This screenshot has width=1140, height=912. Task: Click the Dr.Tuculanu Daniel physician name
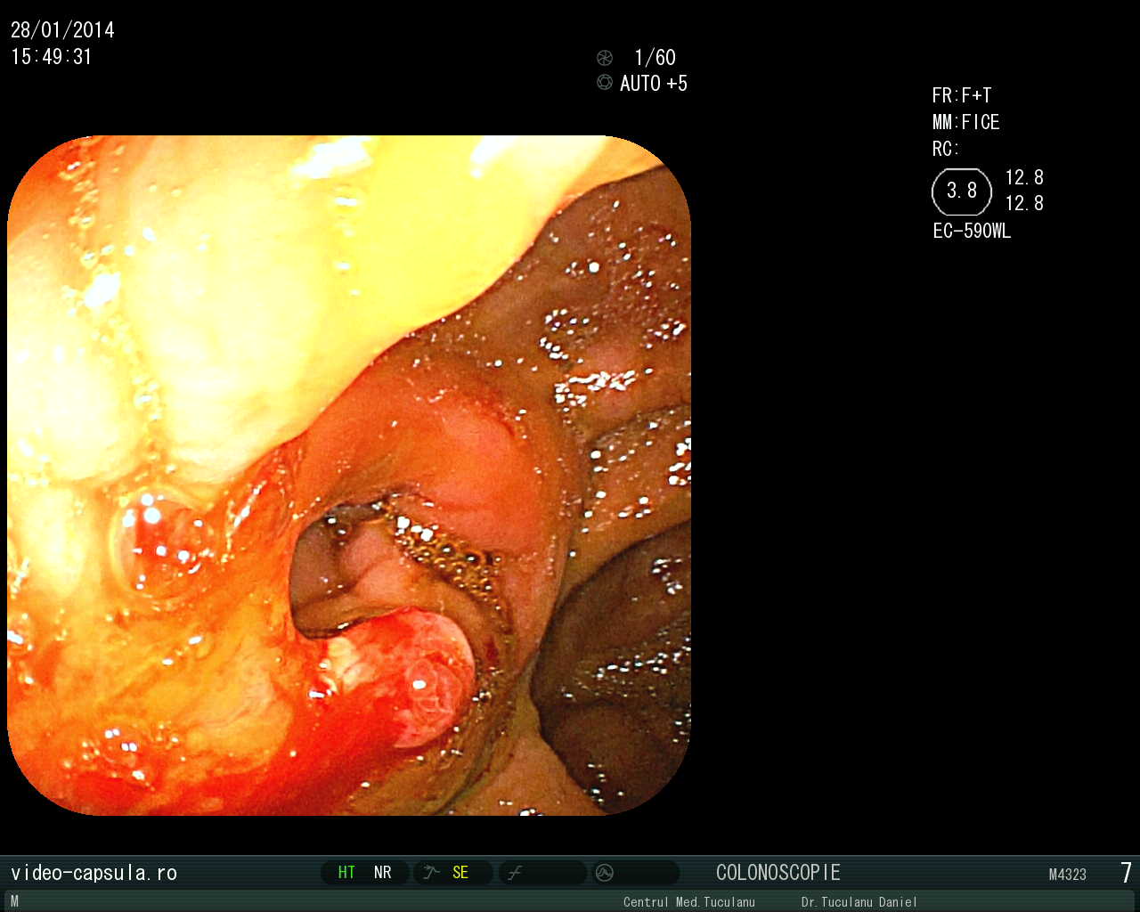point(859,902)
